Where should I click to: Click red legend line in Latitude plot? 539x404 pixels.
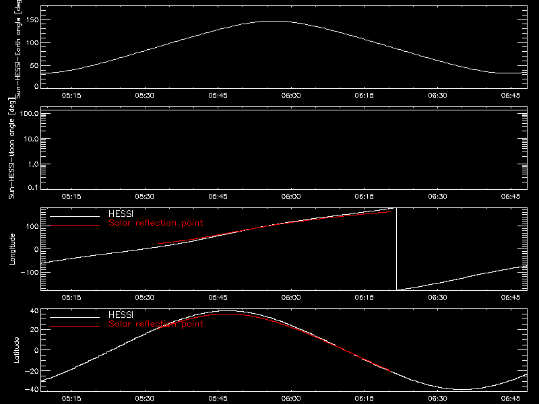tap(75, 327)
